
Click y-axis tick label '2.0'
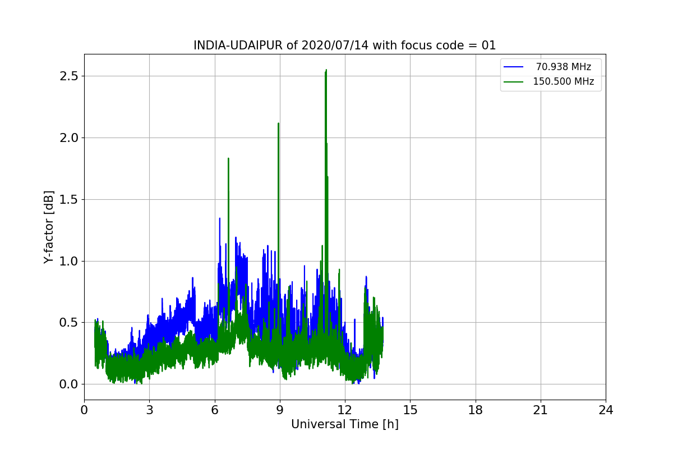coord(68,138)
